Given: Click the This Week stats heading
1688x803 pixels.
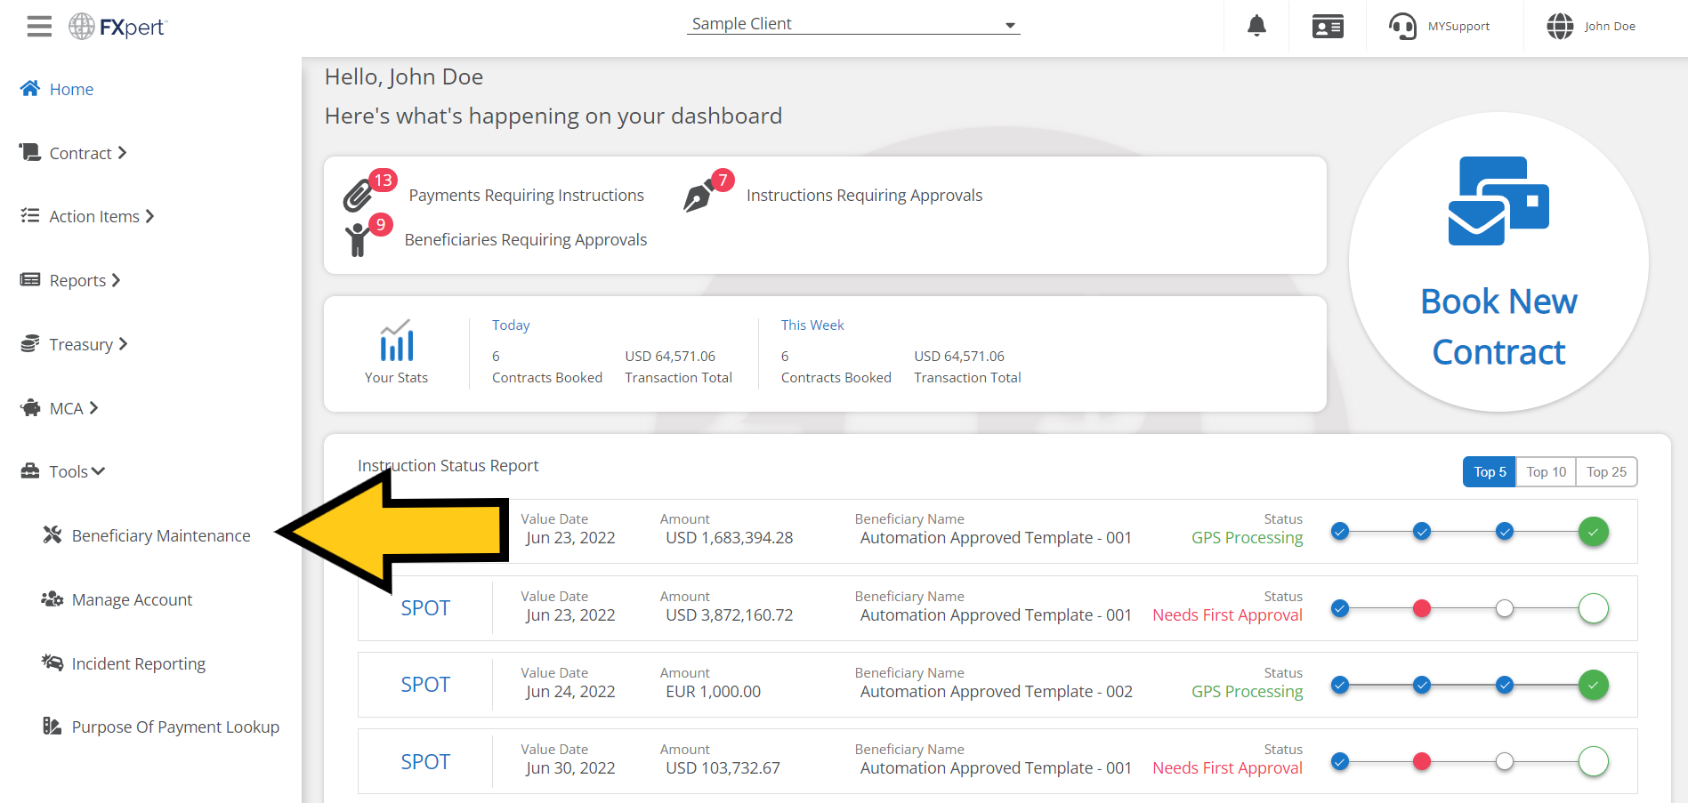Looking at the screenshot, I should (812, 325).
